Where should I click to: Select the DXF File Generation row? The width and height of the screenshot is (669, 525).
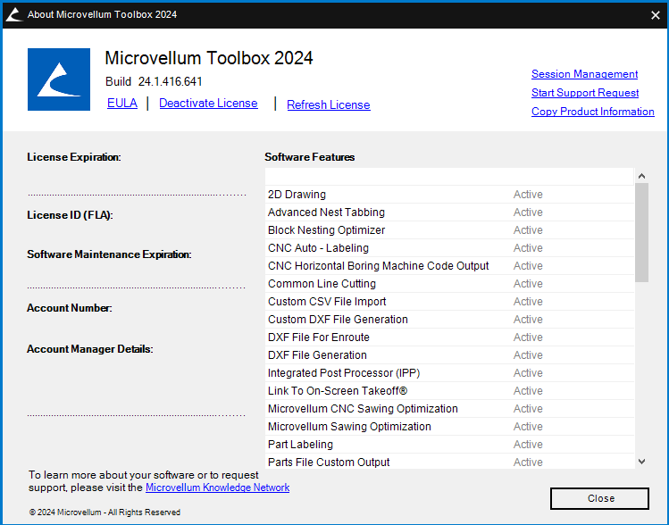point(449,355)
